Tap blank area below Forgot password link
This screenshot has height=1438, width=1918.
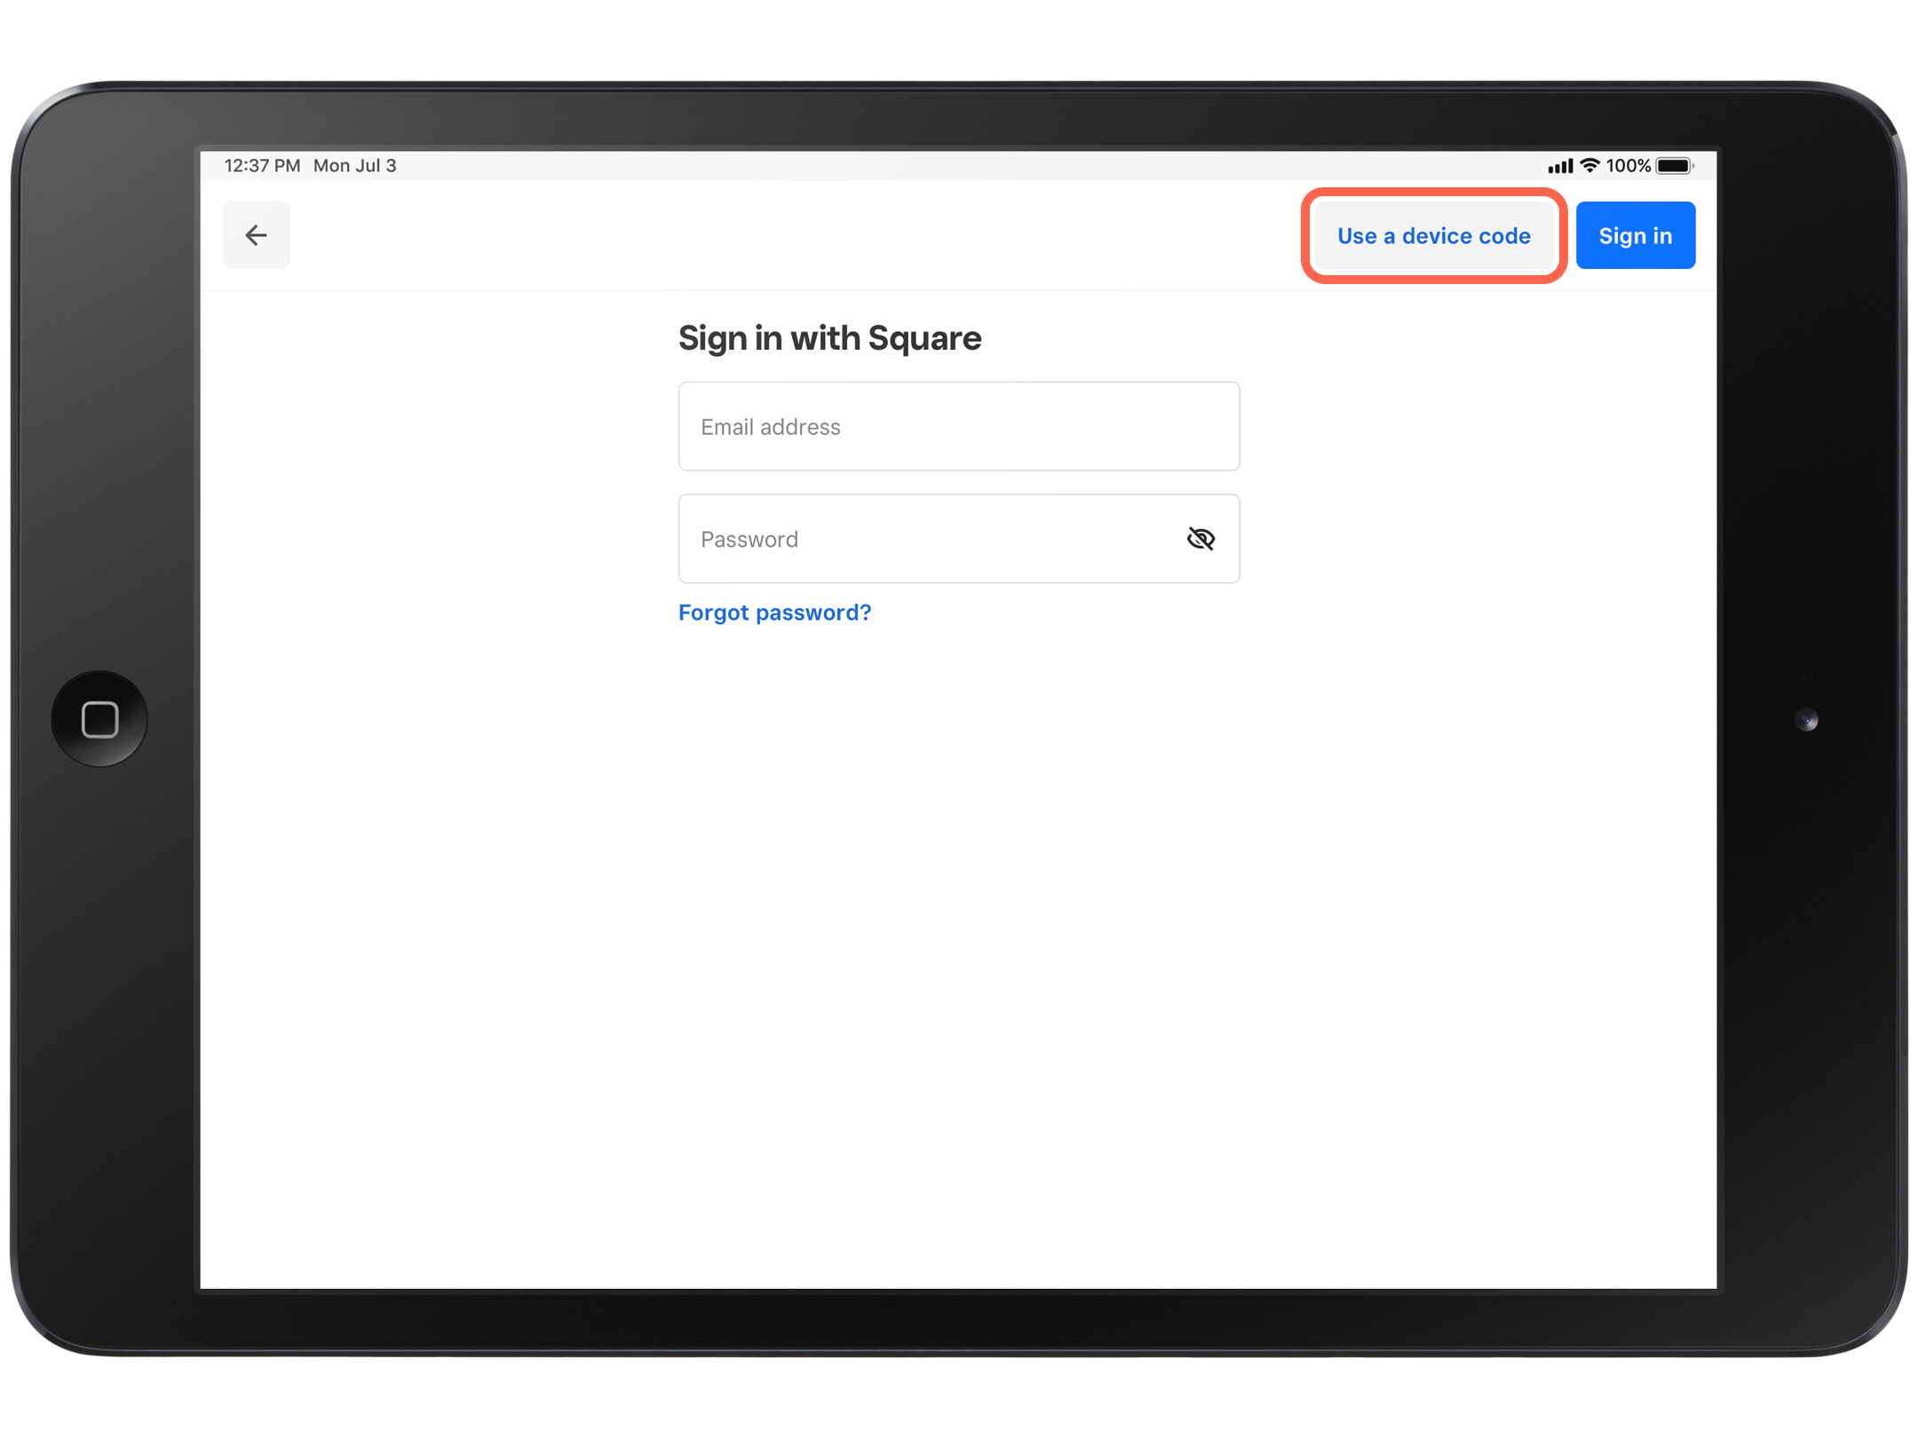point(959,888)
